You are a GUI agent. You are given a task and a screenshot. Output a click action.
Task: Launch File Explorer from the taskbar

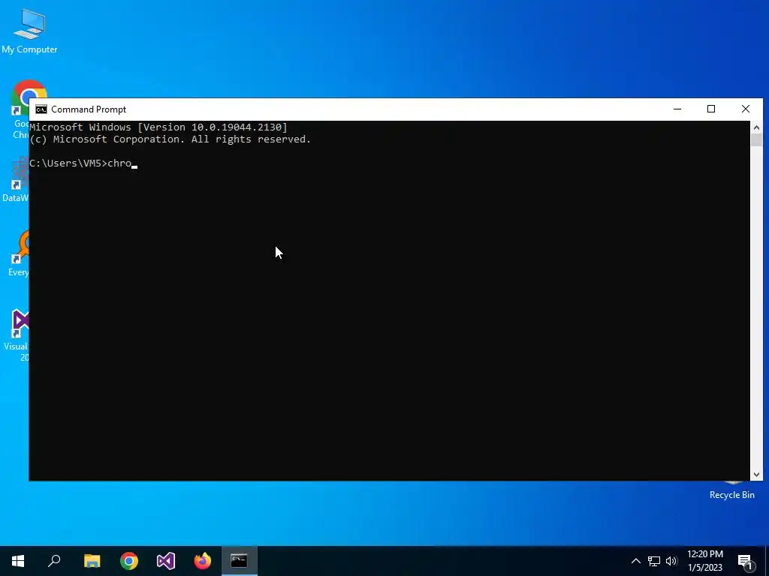[92, 561]
